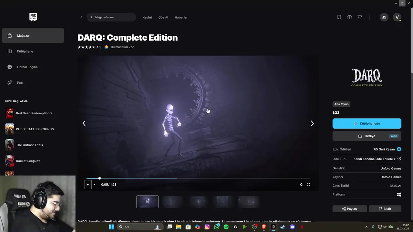Viewport: 413px width, 232px height.
Task: Open WhatsApp from taskbar
Action: pyautogui.click(x=217, y=227)
